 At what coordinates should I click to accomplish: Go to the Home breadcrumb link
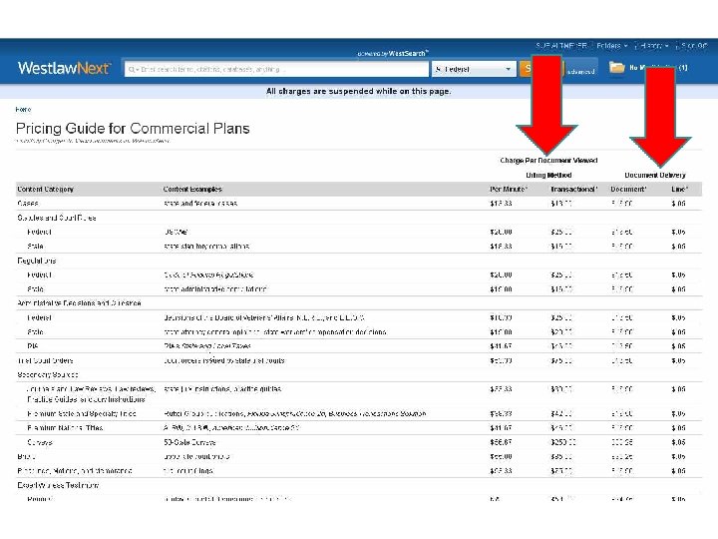[23, 109]
